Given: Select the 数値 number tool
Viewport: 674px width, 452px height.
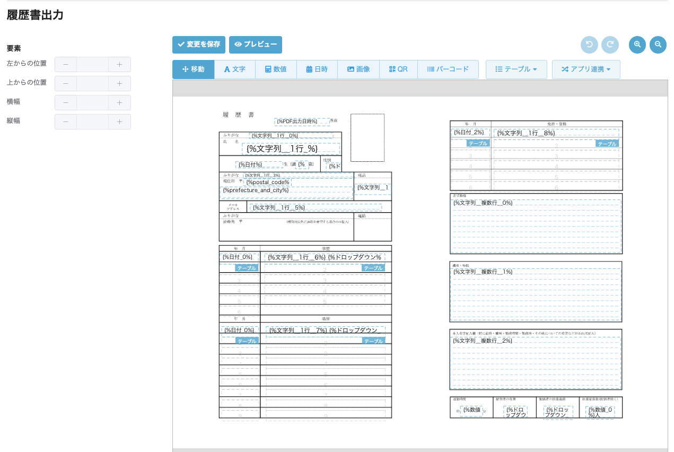Looking at the screenshot, I should click(x=276, y=69).
